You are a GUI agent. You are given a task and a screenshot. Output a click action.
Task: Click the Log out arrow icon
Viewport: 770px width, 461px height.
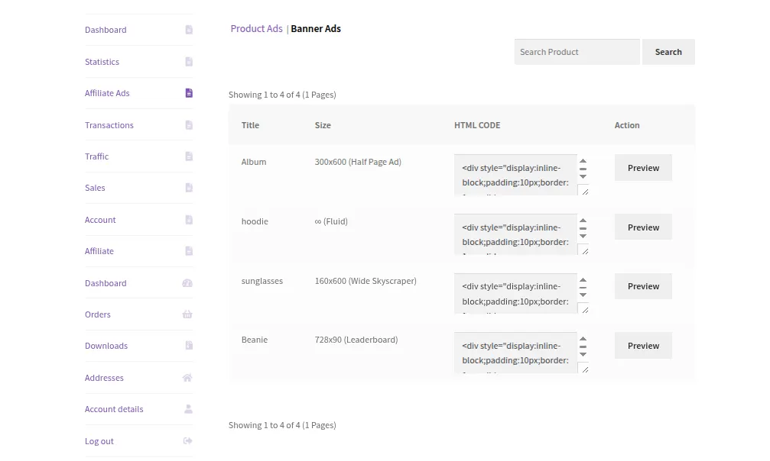[188, 441]
